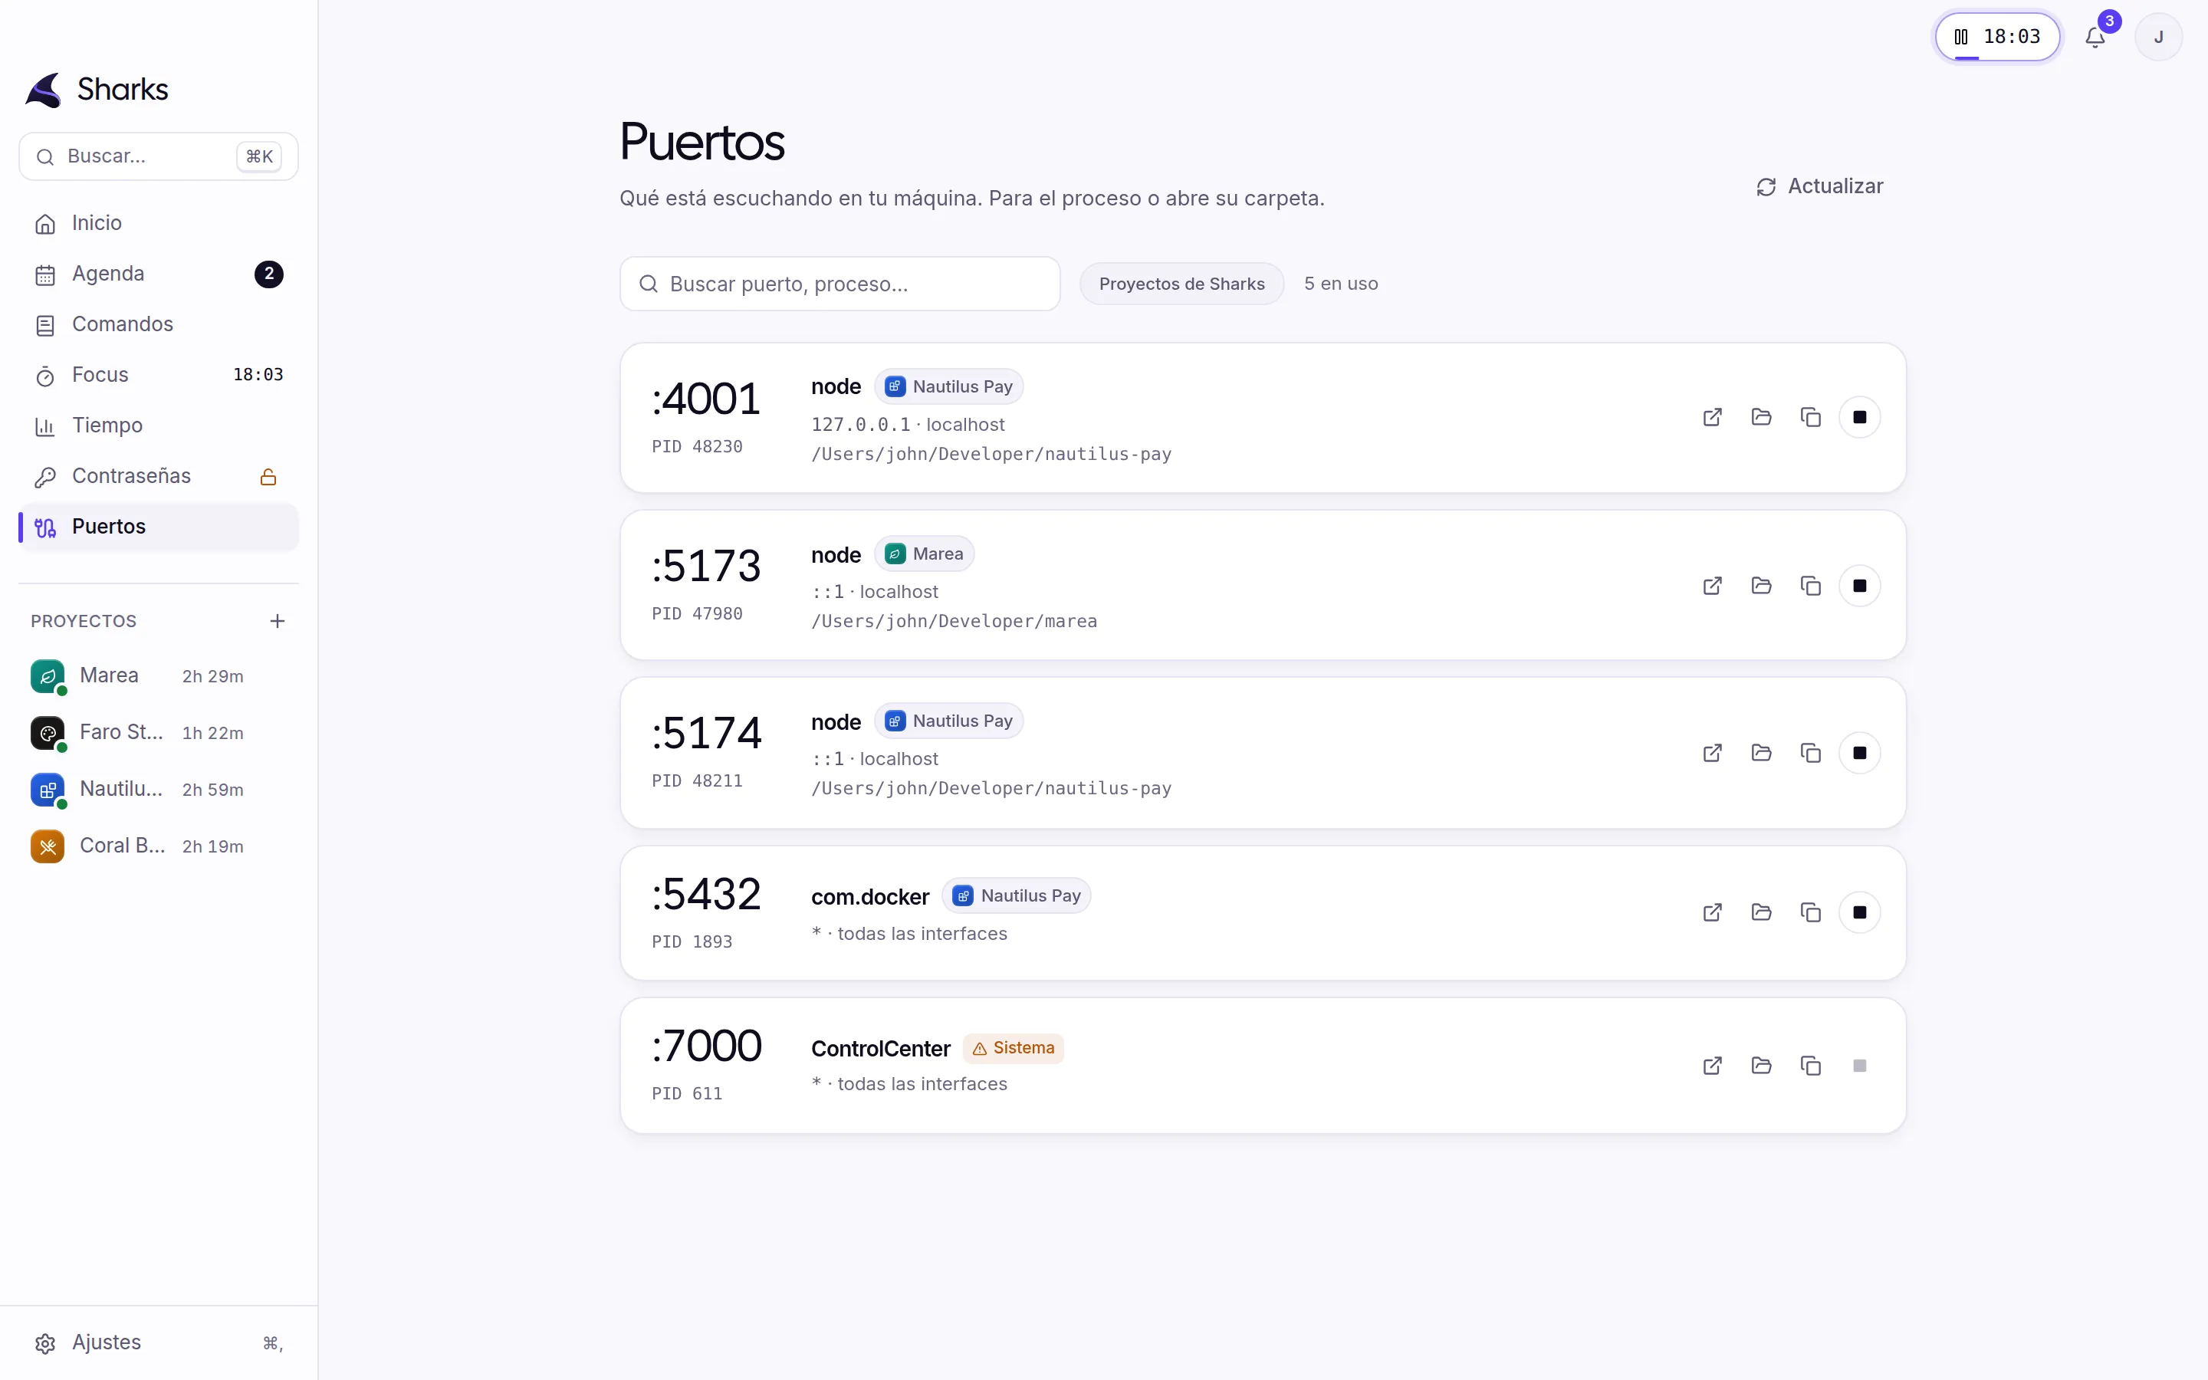Stop the process on port 4001
2208x1380 pixels.
coord(1859,417)
